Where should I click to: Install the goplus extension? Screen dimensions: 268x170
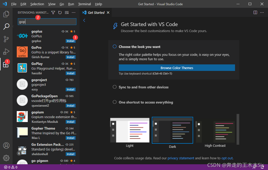point(71,41)
